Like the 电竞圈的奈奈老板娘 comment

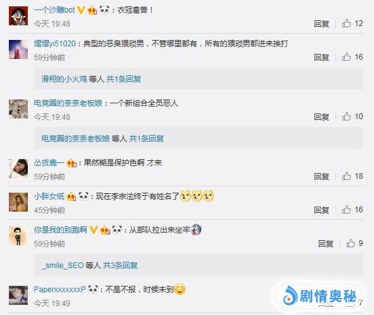[346, 117]
